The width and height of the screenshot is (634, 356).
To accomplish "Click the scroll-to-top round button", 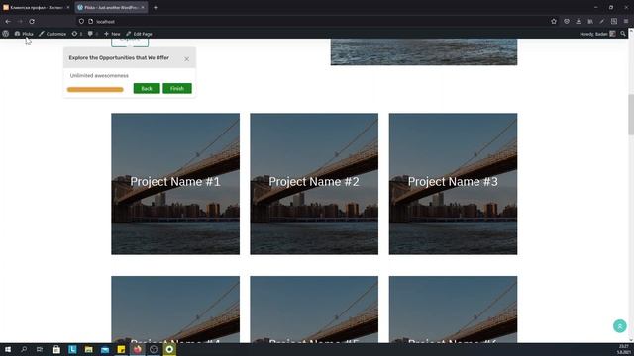I will [620, 325].
